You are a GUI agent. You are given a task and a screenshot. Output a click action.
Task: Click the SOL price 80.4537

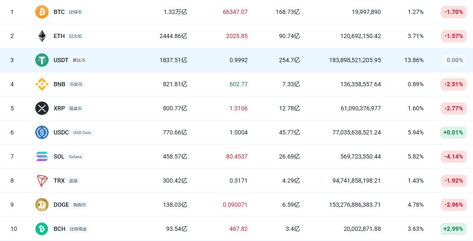(x=236, y=156)
